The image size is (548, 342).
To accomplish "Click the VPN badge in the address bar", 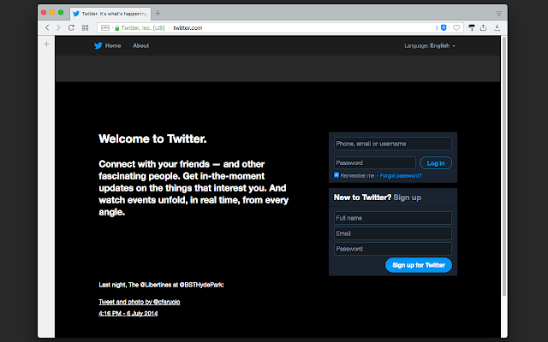I will coord(105,27).
